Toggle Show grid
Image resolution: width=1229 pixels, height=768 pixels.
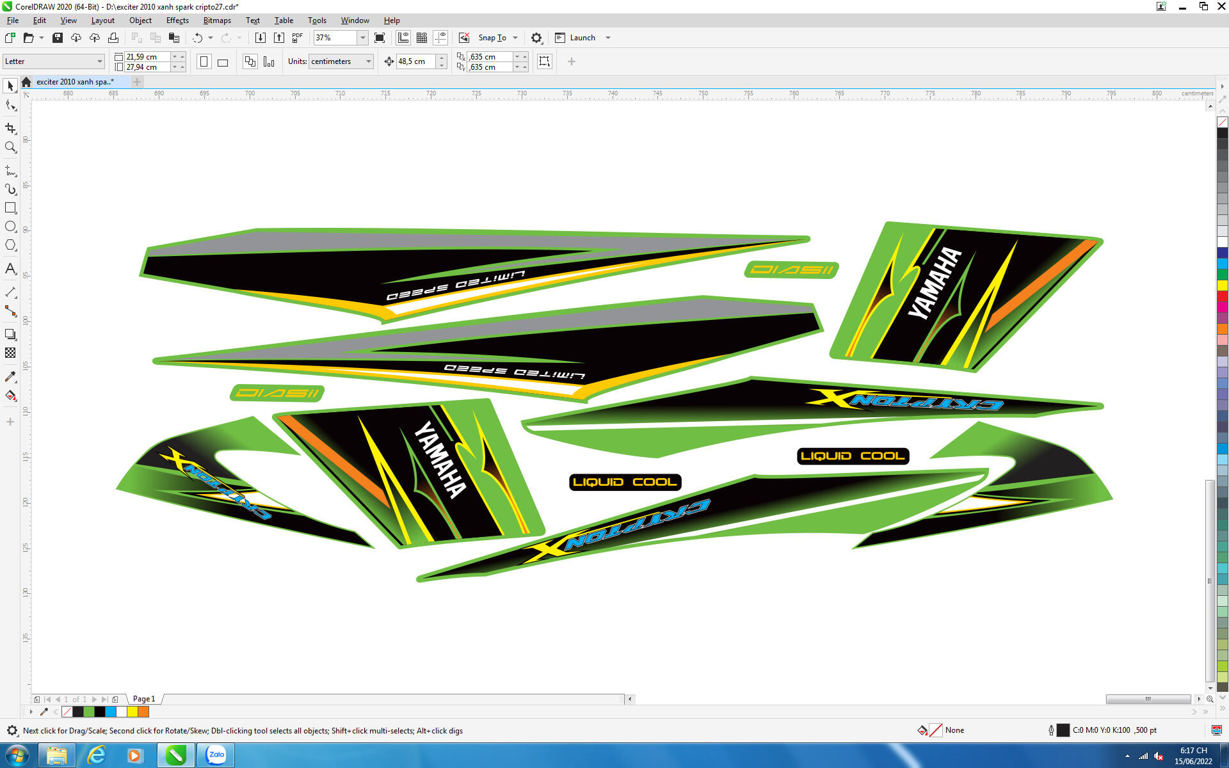point(422,38)
